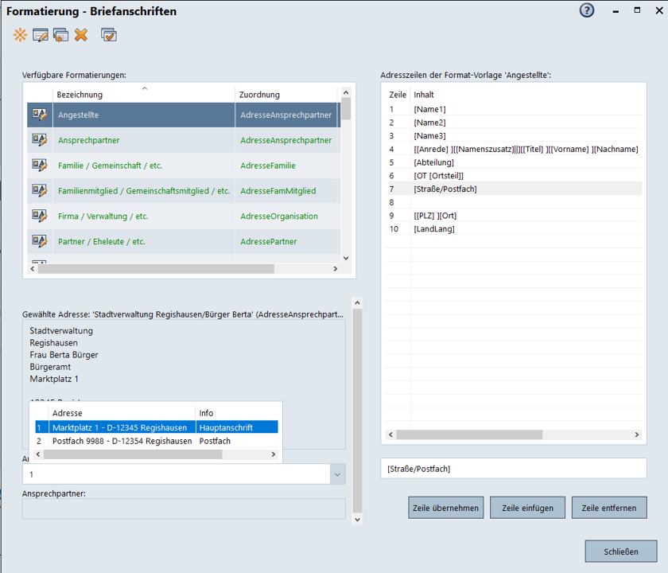Viewport: 668px width, 573px height.
Task: Click the Zeile einfügen button
Action: click(x=528, y=508)
